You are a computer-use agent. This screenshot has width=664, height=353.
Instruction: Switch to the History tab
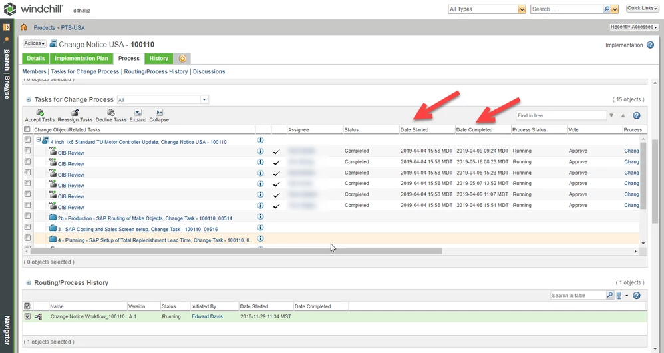(x=159, y=59)
